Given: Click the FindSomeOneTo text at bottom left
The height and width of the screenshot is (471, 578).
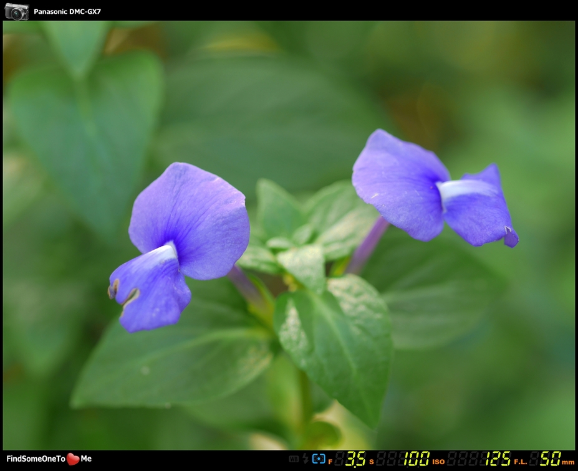Looking at the screenshot, I should click(36, 459).
